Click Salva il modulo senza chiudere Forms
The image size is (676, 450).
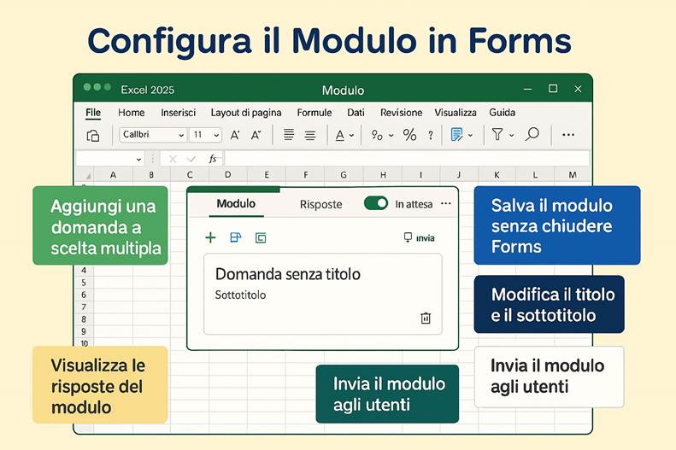pyautogui.click(x=557, y=225)
